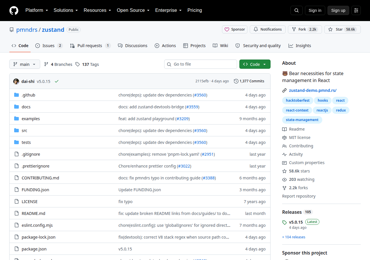Toggle Notifications bell button

268,29
